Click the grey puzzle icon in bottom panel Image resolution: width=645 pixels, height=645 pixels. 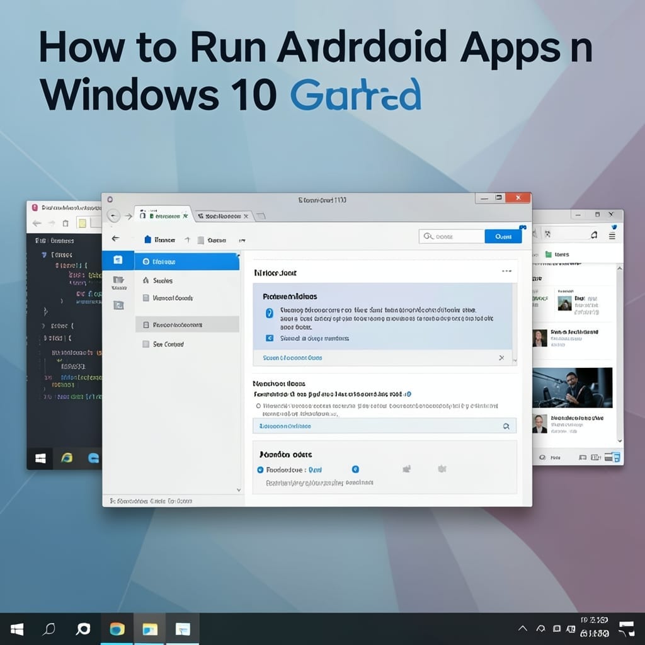[406, 469]
